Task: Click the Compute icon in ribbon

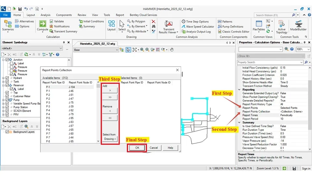Action: click(43, 24)
